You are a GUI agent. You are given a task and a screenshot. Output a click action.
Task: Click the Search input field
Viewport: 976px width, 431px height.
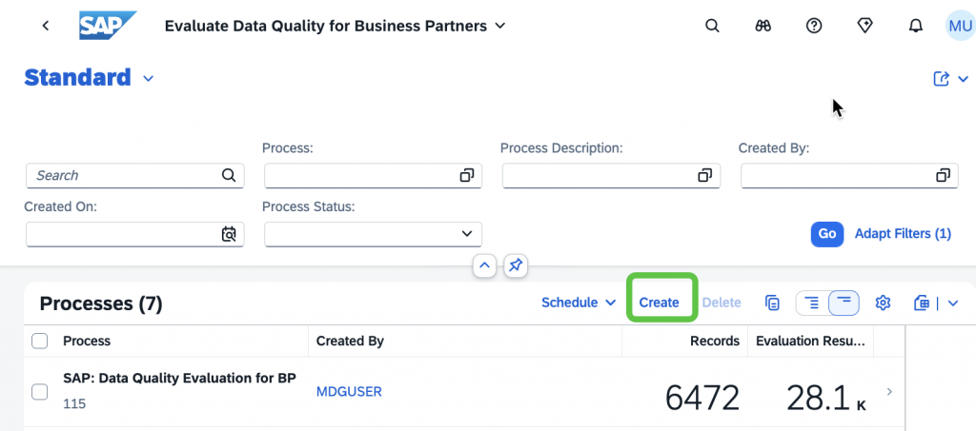point(135,176)
